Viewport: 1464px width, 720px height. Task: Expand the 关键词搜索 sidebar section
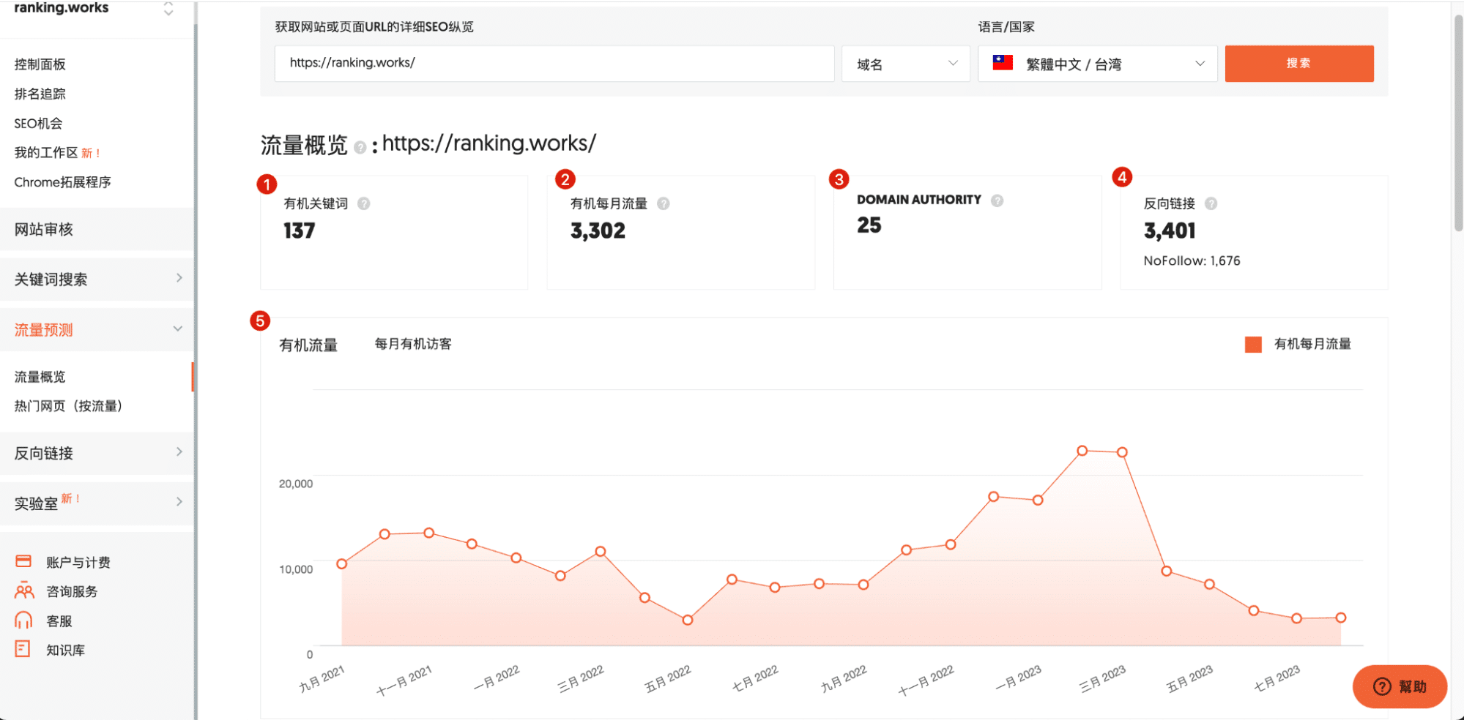click(97, 279)
